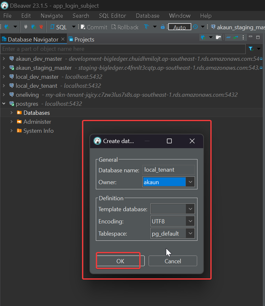265x306 pixels.
Task: Open the Tablespace dropdown showing pg_default
Action: pos(190,233)
